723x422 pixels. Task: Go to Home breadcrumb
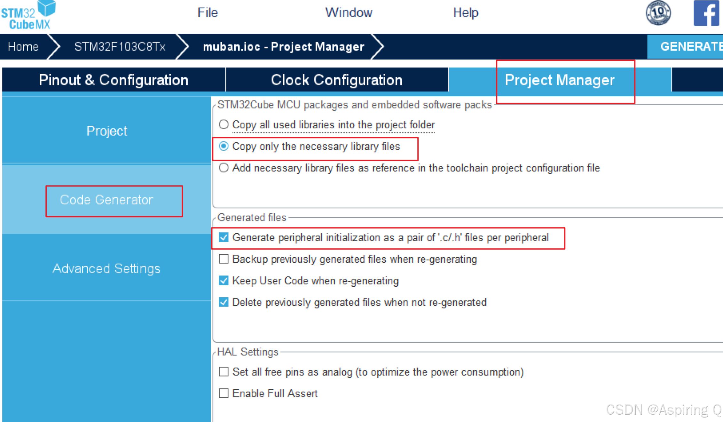coord(23,47)
